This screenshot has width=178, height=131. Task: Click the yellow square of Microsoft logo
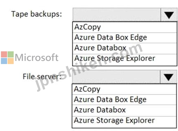point(11,61)
